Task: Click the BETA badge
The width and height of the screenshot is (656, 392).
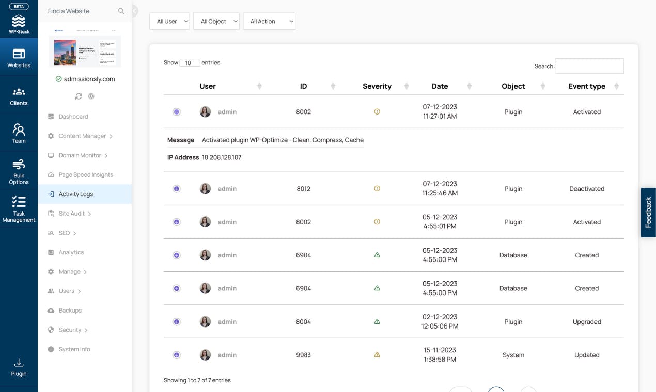Action: point(19,7)
